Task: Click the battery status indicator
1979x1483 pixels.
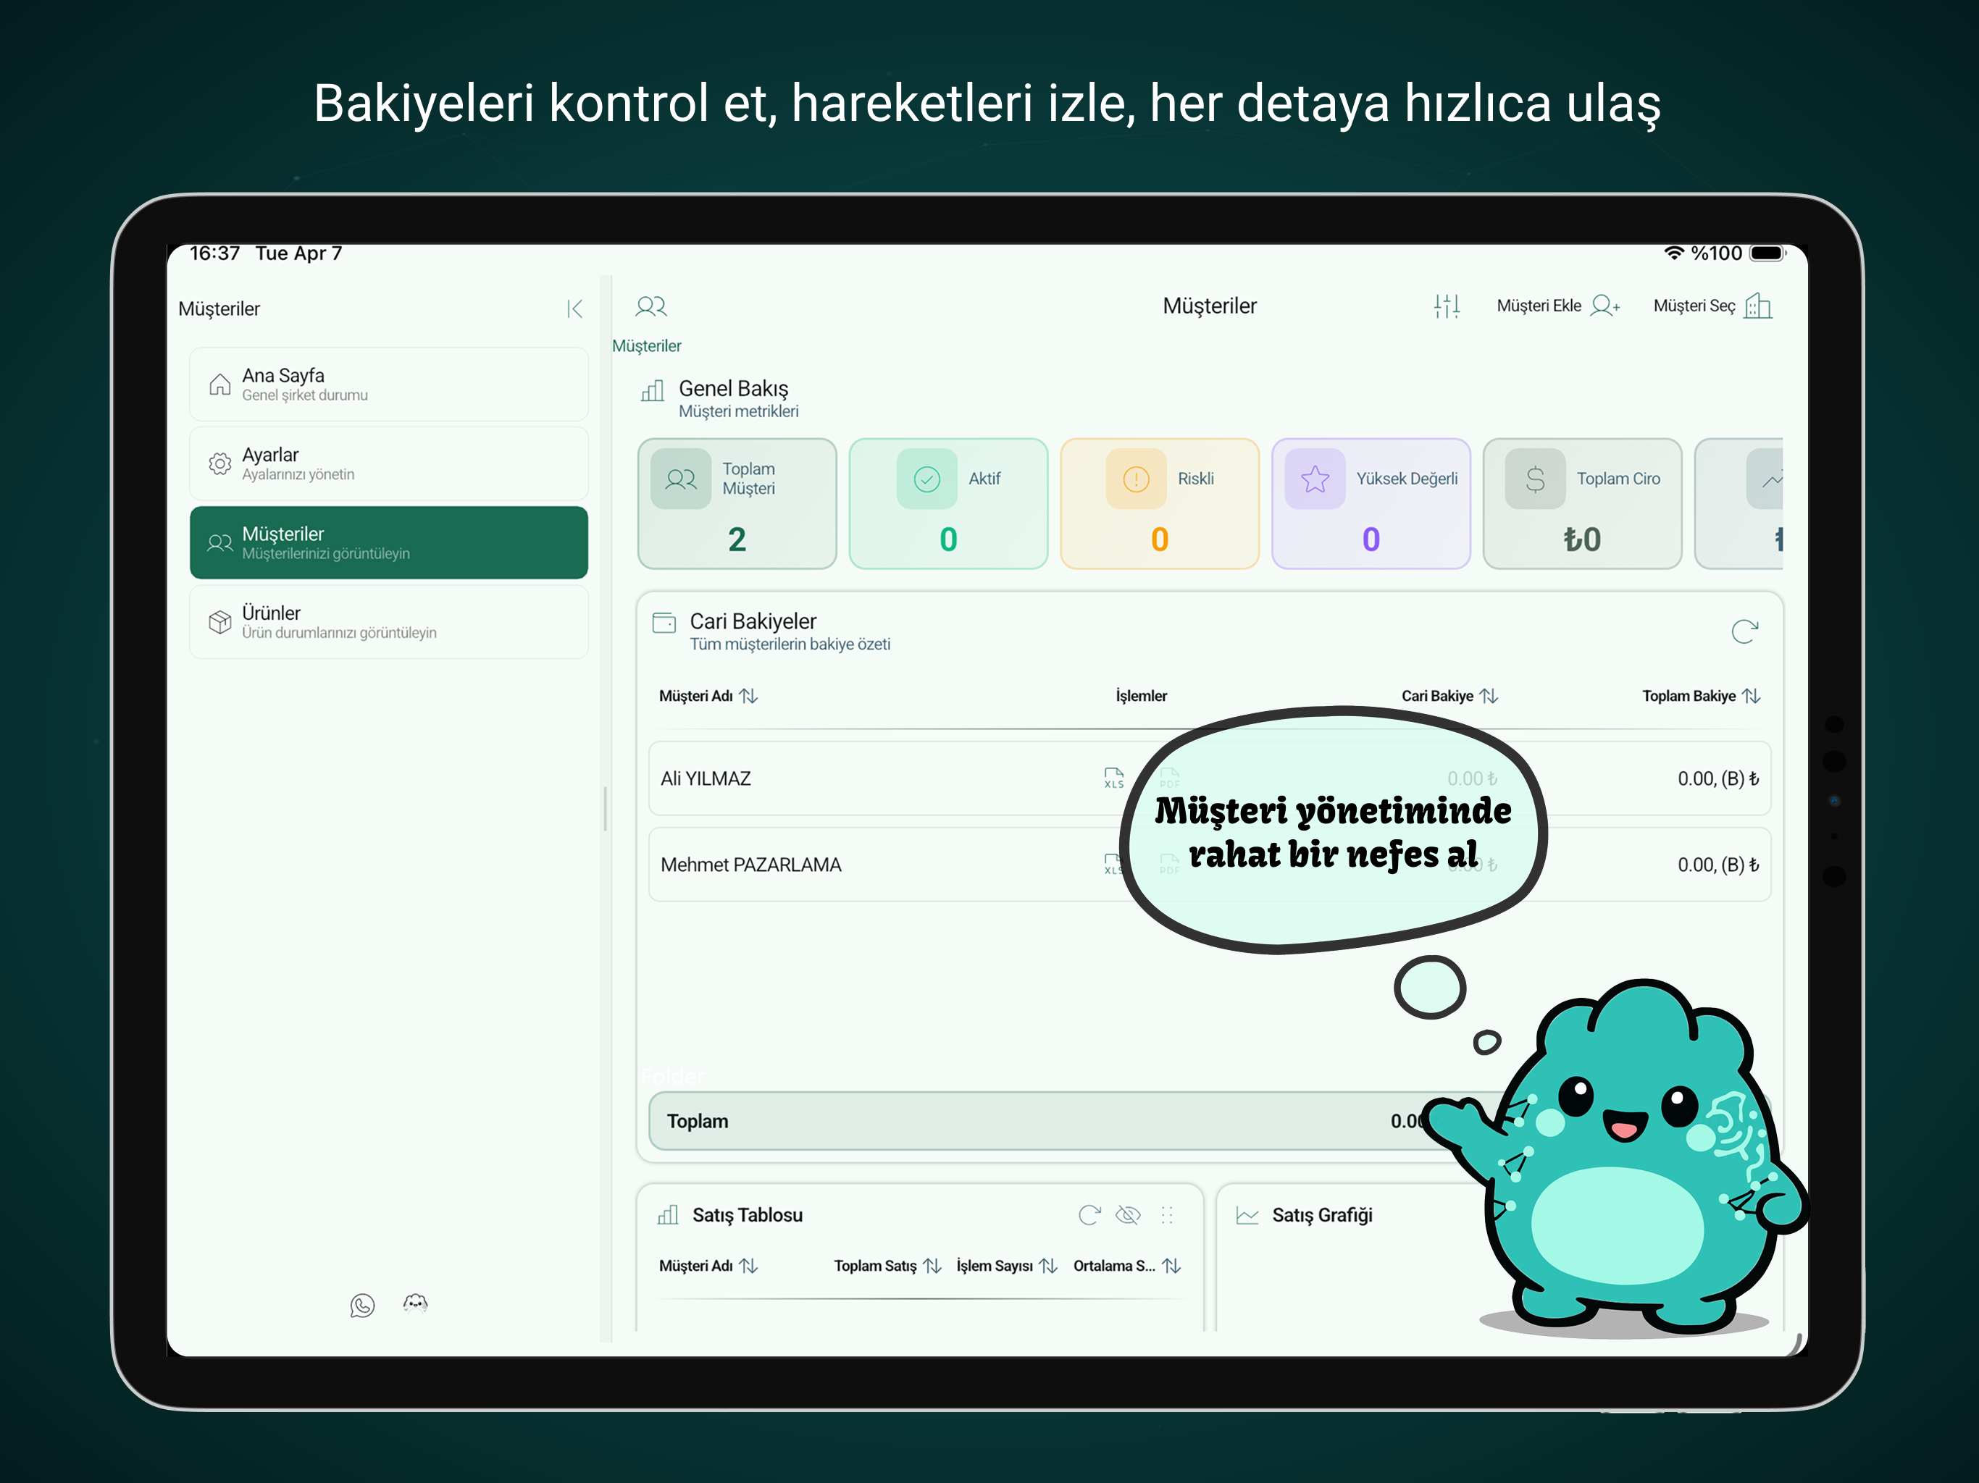Action: click(x=1767, y=253)
